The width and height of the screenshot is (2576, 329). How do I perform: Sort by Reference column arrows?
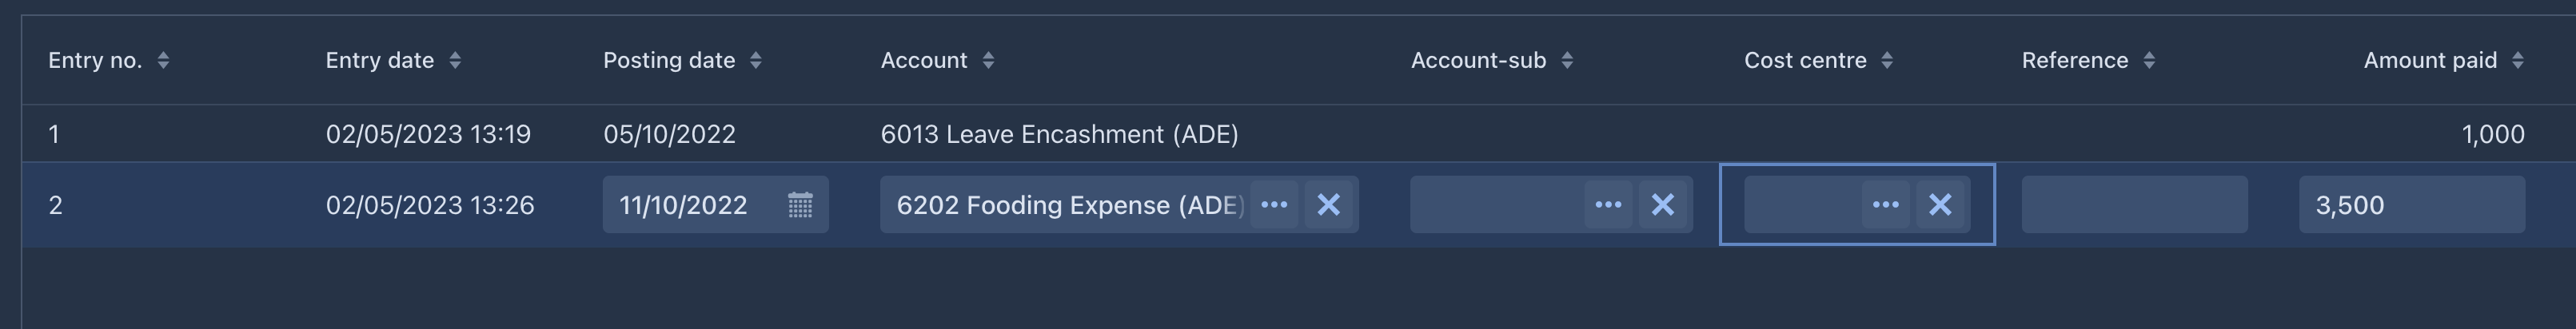point(2149,60)
